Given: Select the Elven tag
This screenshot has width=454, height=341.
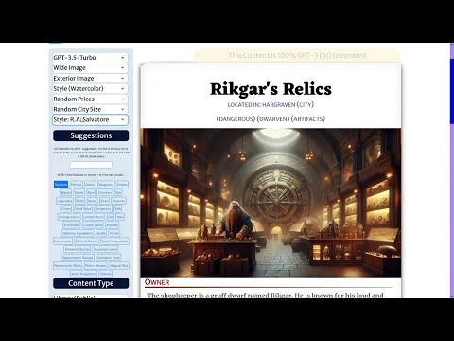Looking at the screenshot, I should [105, 201].
